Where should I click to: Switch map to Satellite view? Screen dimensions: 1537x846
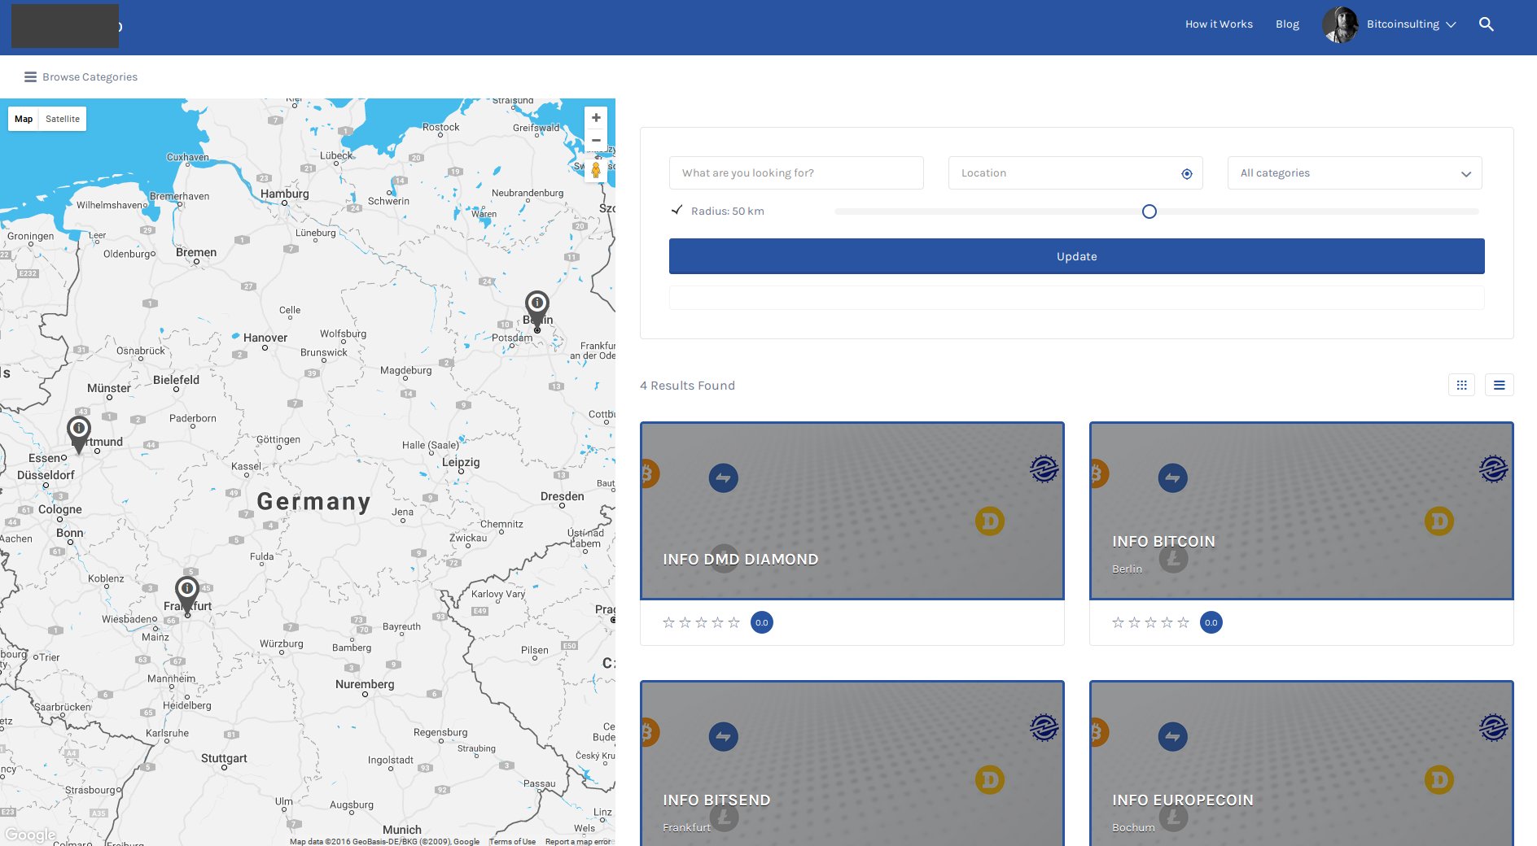coord(63,119)
